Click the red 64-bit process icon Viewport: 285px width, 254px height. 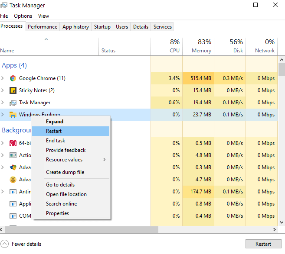click(13, 143)
